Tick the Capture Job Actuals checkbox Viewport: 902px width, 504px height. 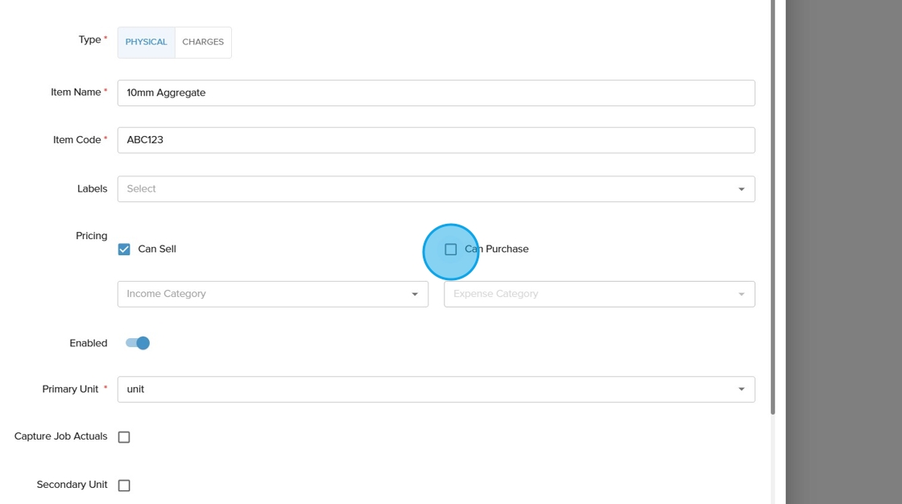click(x=124, y=437)
